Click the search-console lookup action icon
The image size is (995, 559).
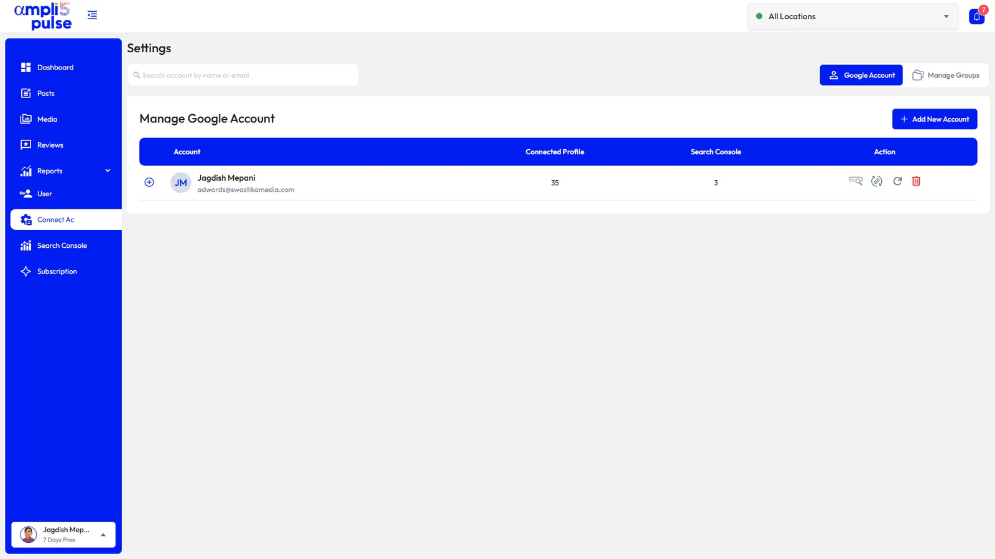(856, 181)
